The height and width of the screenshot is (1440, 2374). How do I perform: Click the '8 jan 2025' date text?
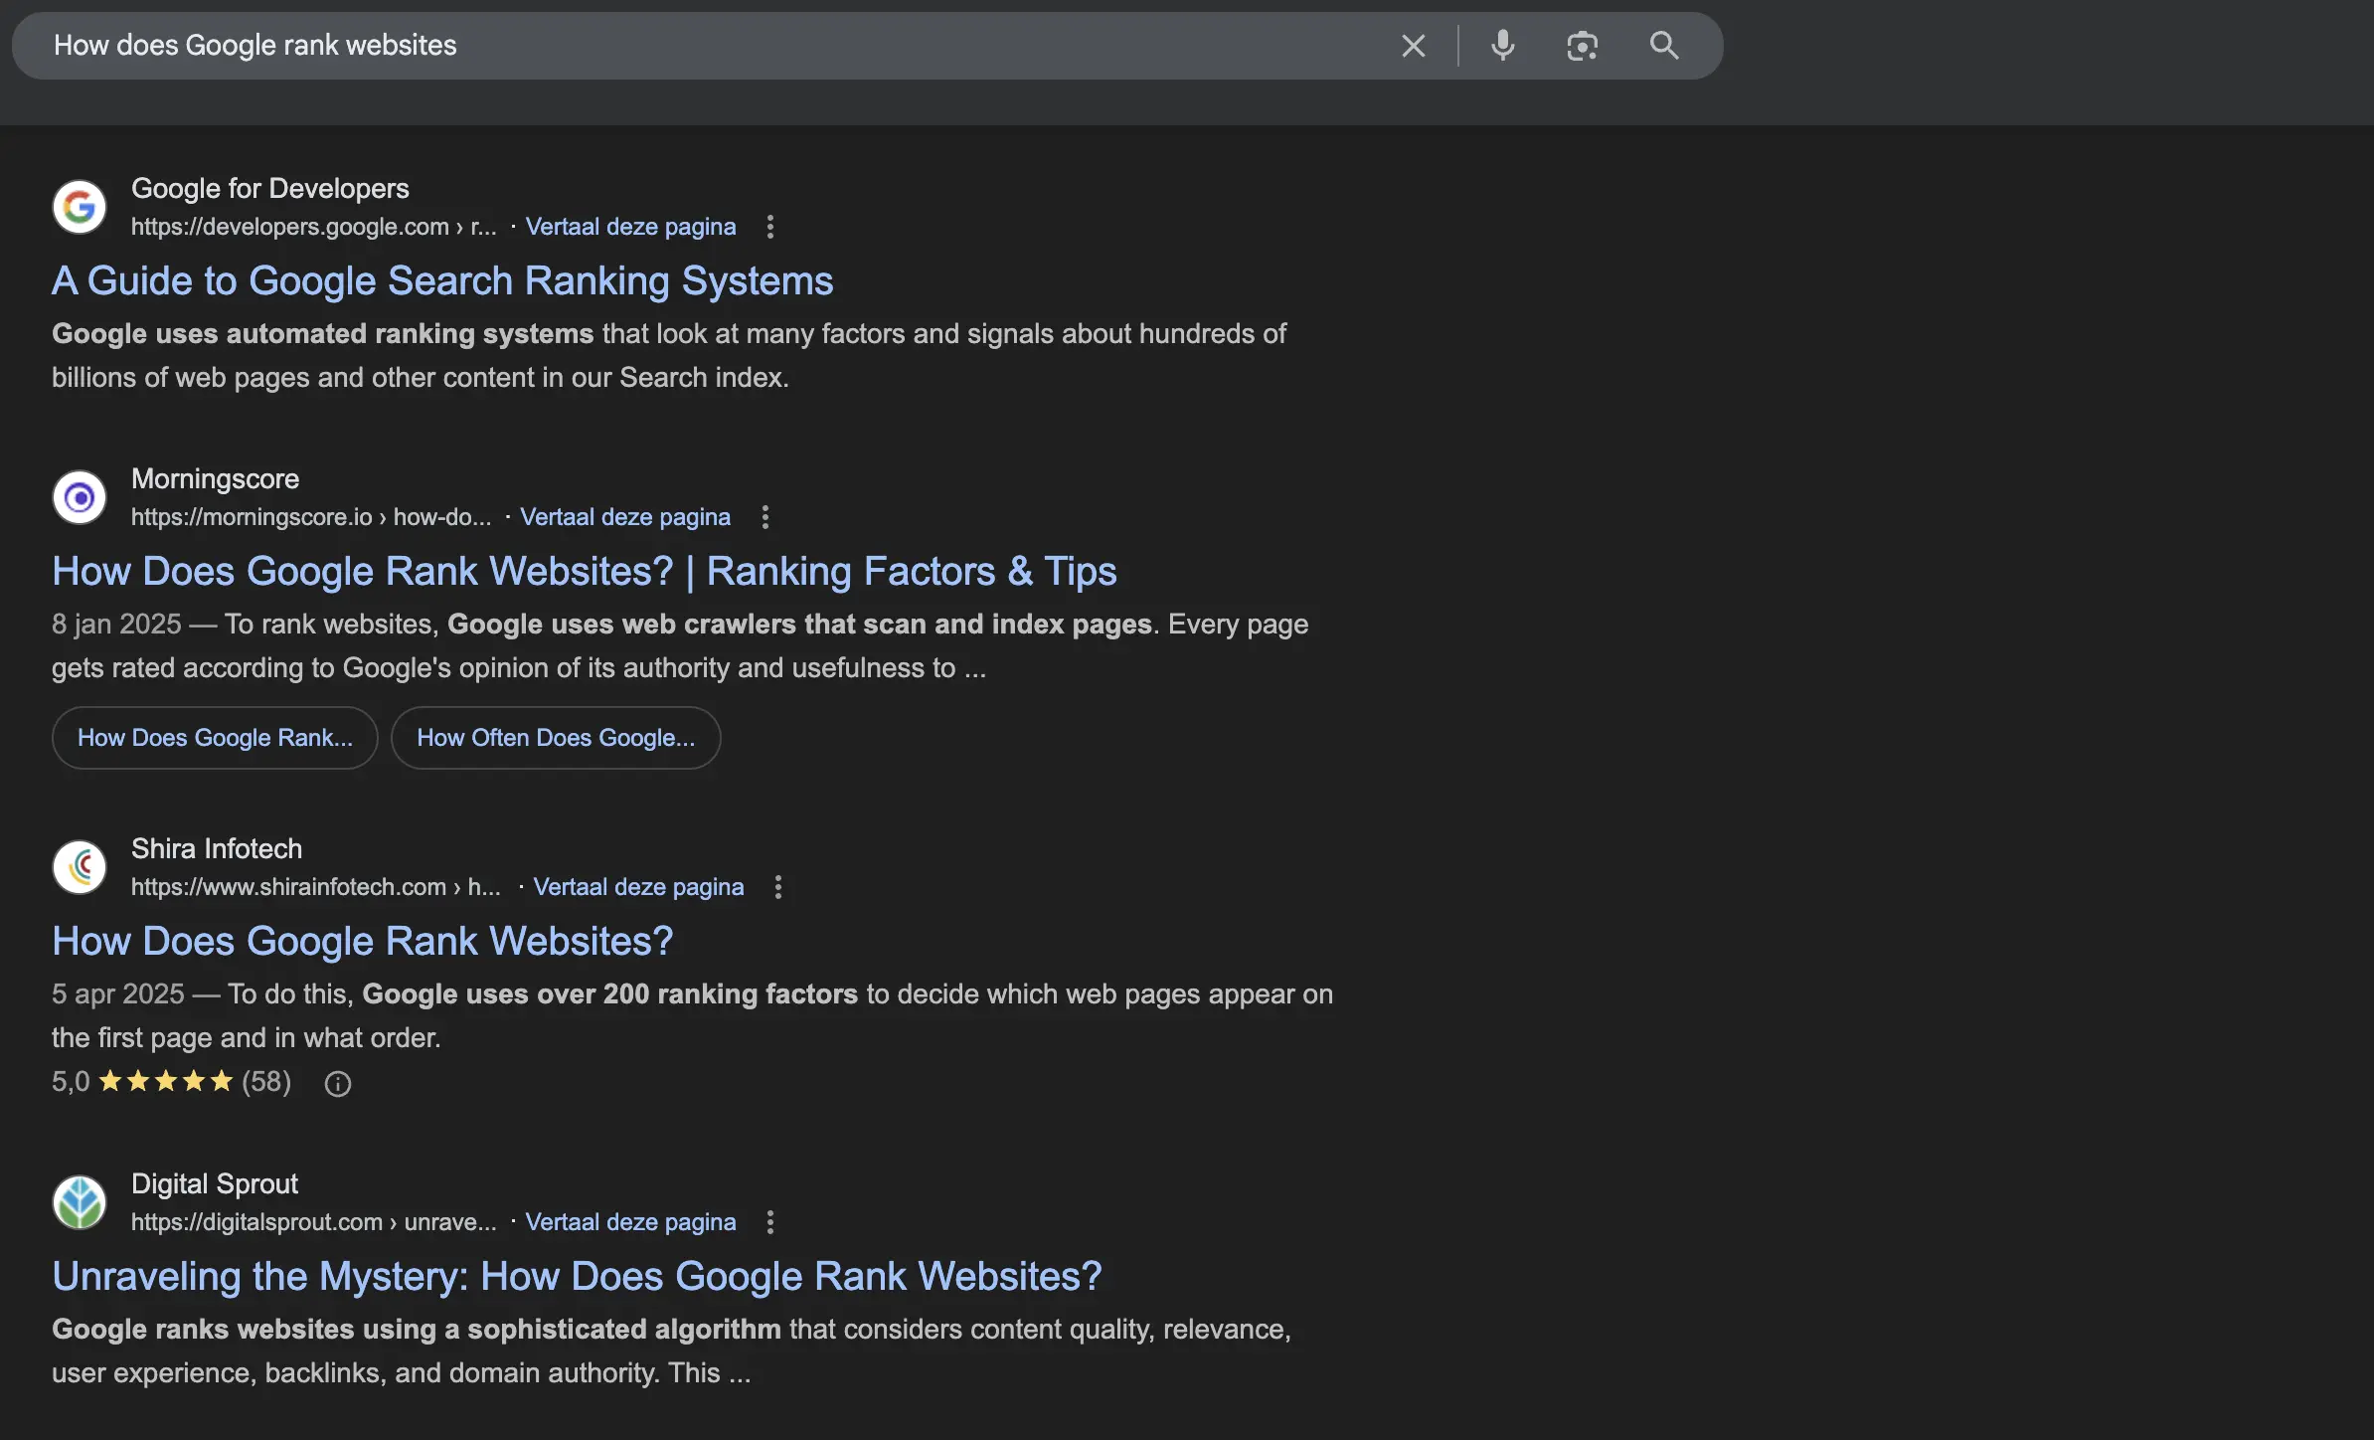click(x=116, y=625)
